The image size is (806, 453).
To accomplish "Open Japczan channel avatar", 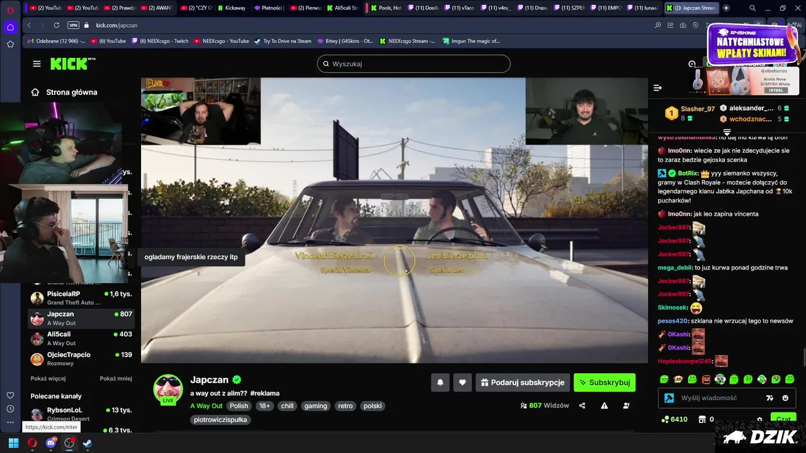I will click(x=168, y=388).
